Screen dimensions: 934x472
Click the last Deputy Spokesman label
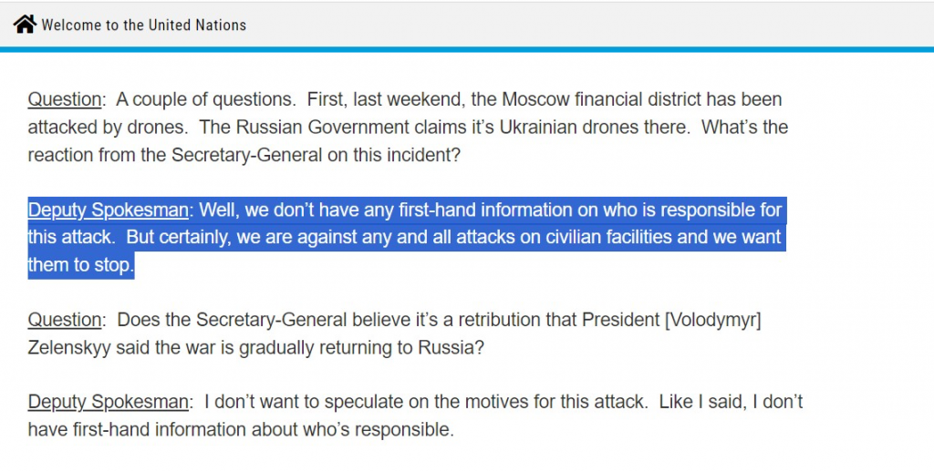tap(108, 402)
